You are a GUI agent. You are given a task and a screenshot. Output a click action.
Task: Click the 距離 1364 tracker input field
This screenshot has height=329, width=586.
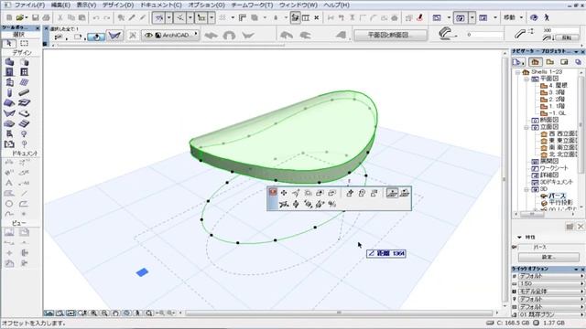coord(386,254)
